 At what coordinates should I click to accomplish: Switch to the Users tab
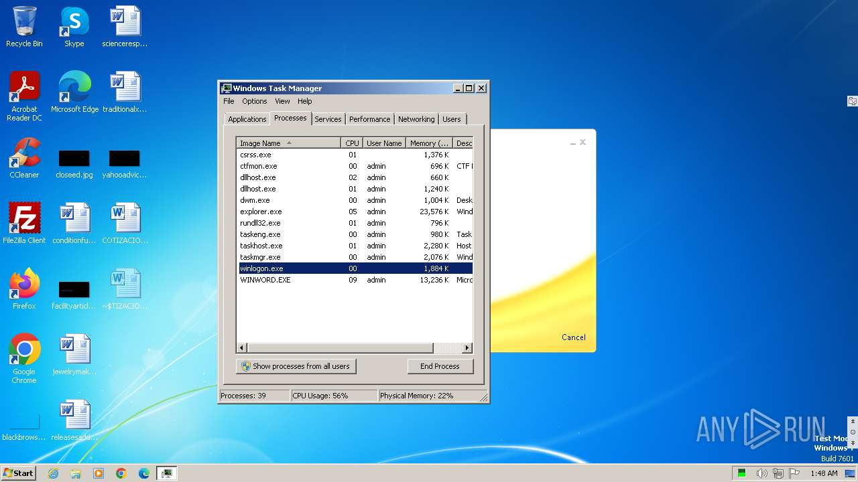(x=452, y=119)
